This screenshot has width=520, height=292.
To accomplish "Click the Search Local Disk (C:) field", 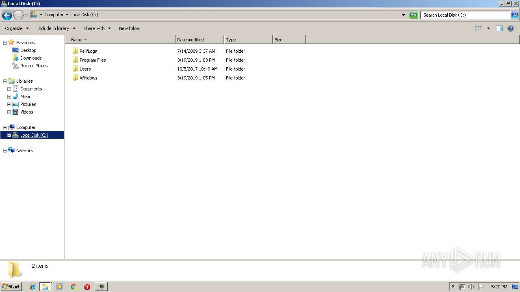I will (465, 15).
